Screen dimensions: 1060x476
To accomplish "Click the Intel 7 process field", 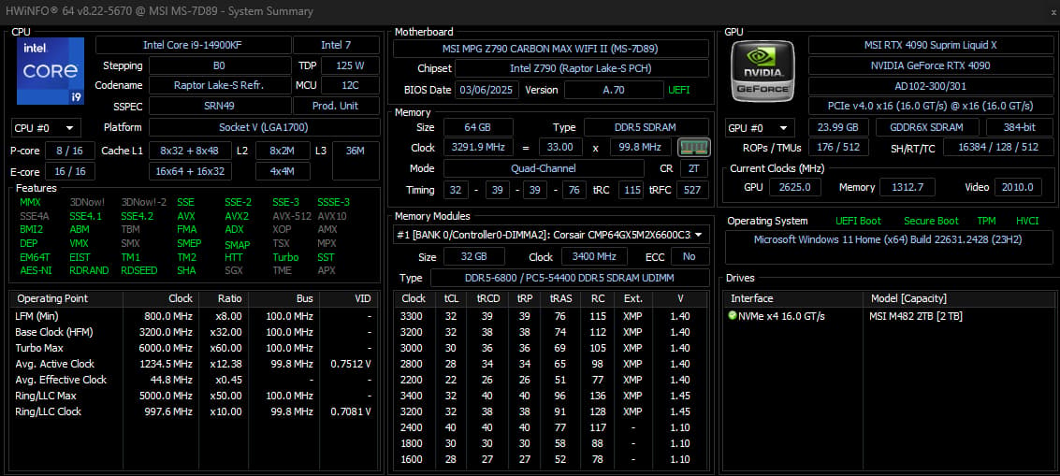I will (x=336, y=45).
